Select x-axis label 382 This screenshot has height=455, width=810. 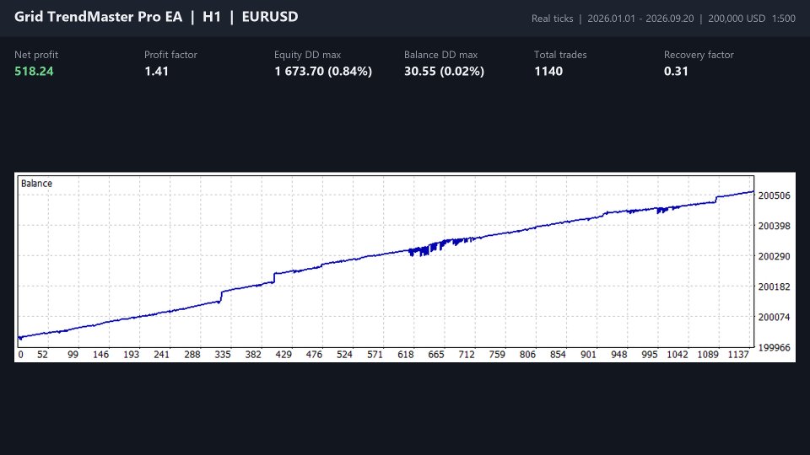coord(253,355)
